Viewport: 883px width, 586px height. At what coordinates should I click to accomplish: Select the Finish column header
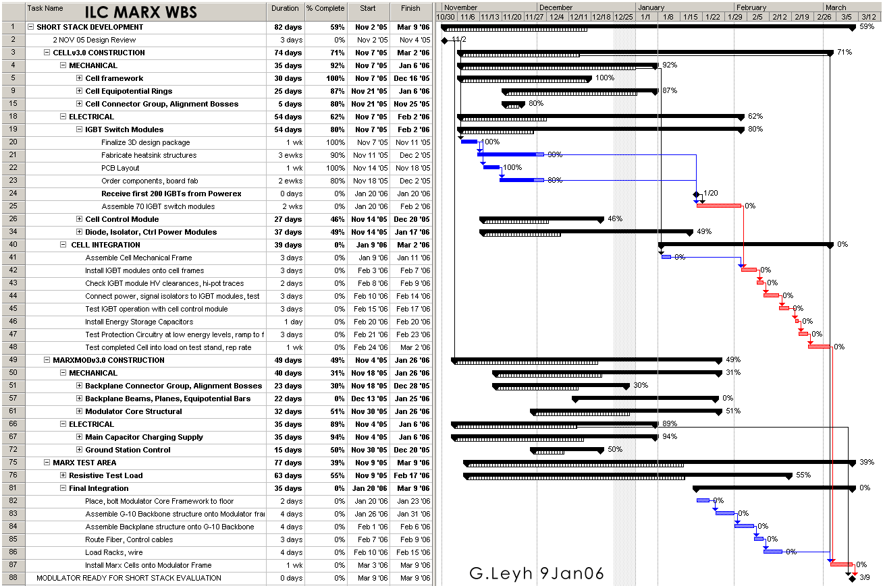pos(410,9)
